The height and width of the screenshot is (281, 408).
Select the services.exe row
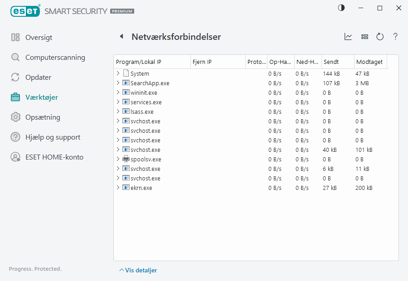tap(146, 102)
